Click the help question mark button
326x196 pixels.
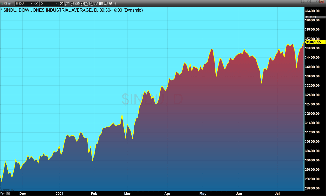click(x=304, y=2)
